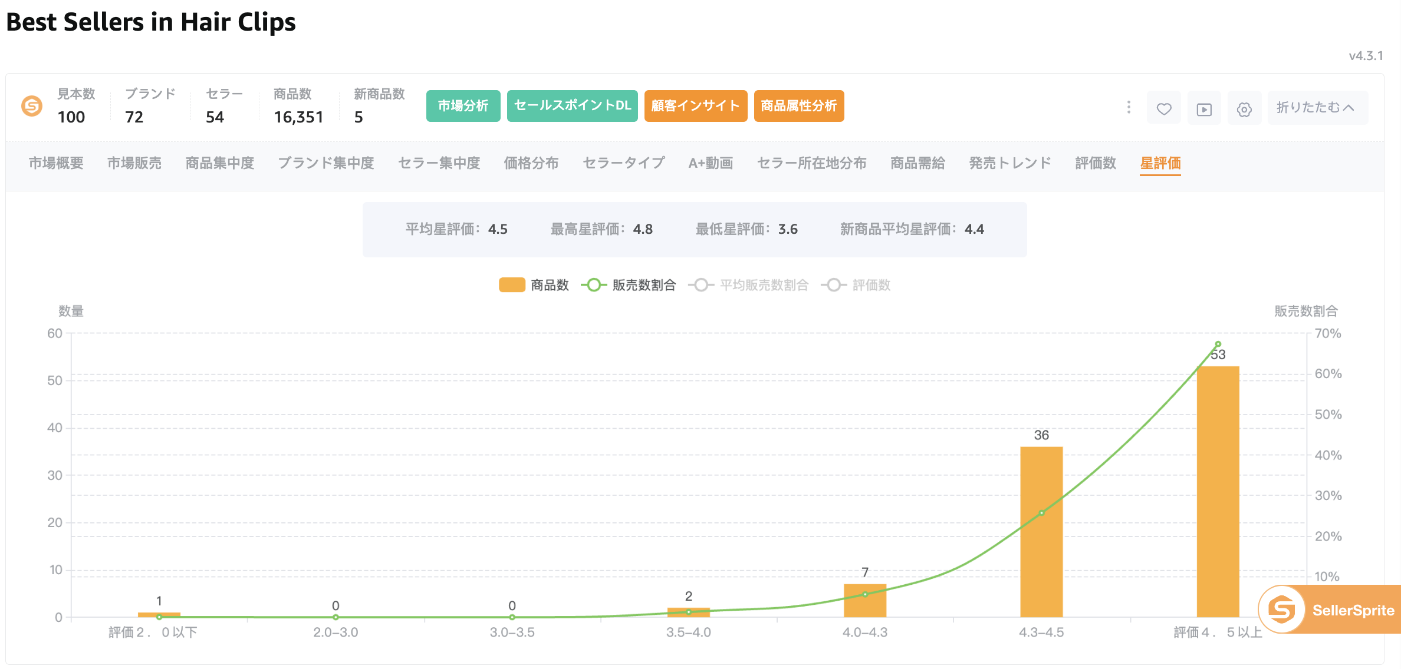The image size is (1401, 669).
Task: View the セラー所在地分布 tab
Action: pyautogui.click(x=812, y=163)
